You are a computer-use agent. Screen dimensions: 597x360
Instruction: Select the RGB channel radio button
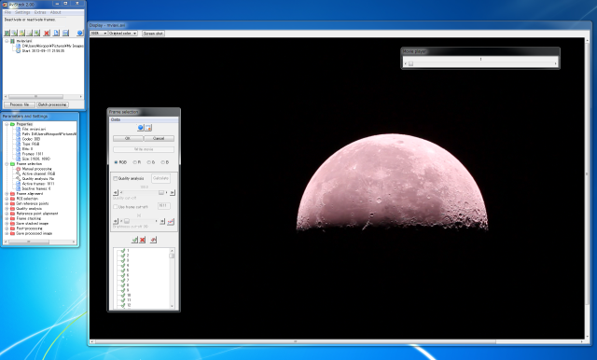point(116,162)
